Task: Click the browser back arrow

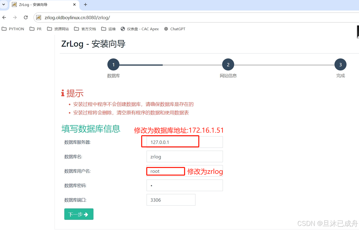Action: point(4,18)
